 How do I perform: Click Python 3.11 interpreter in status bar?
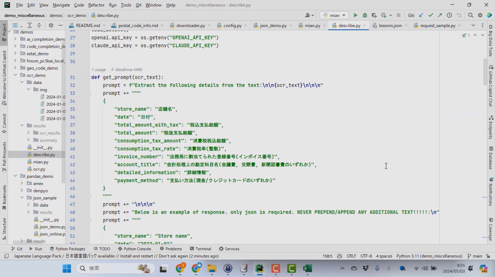[x=429, y=256]
